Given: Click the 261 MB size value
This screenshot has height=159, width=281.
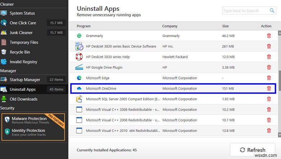Looking at the screenshot, I should tap(228, 46).
